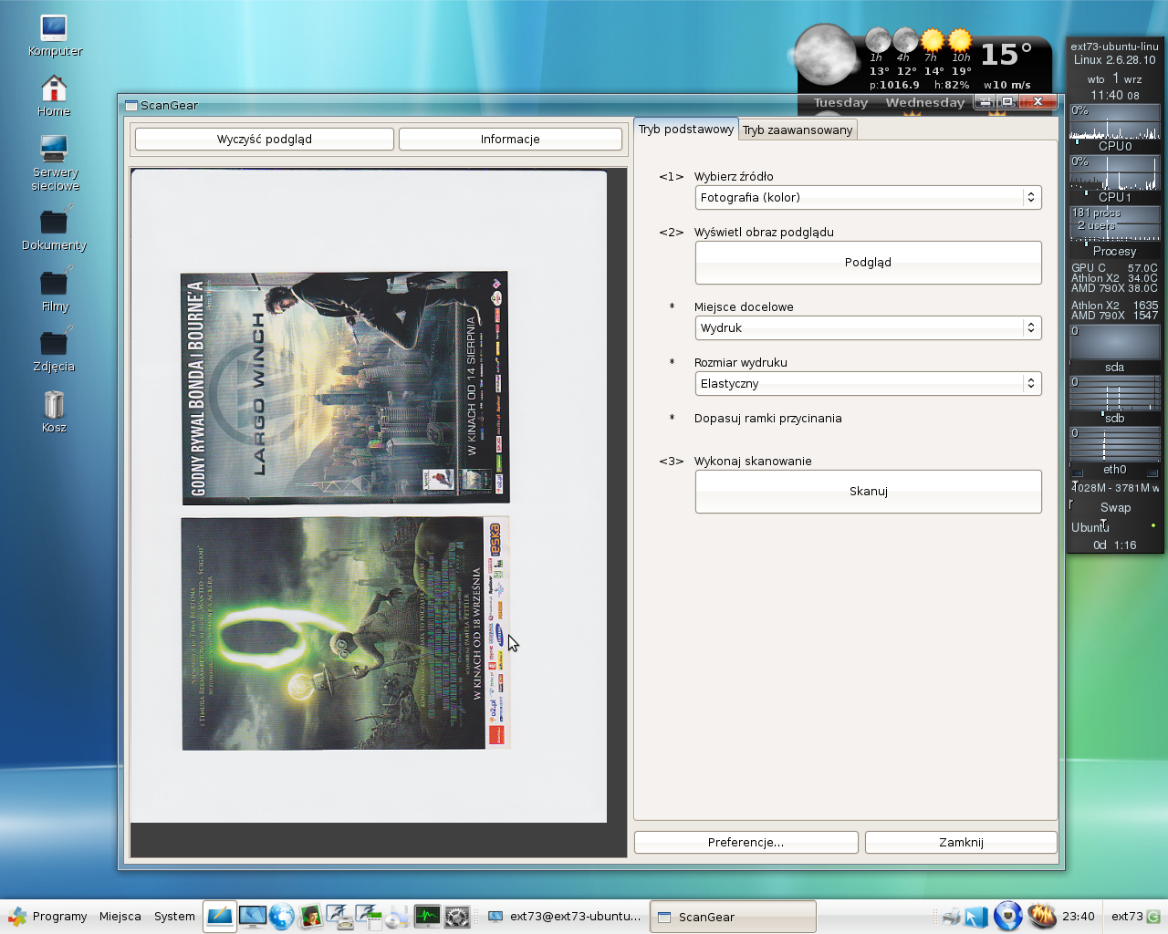Click the Skanuj button
1168x934 pixels.
[x=868, y=492]
